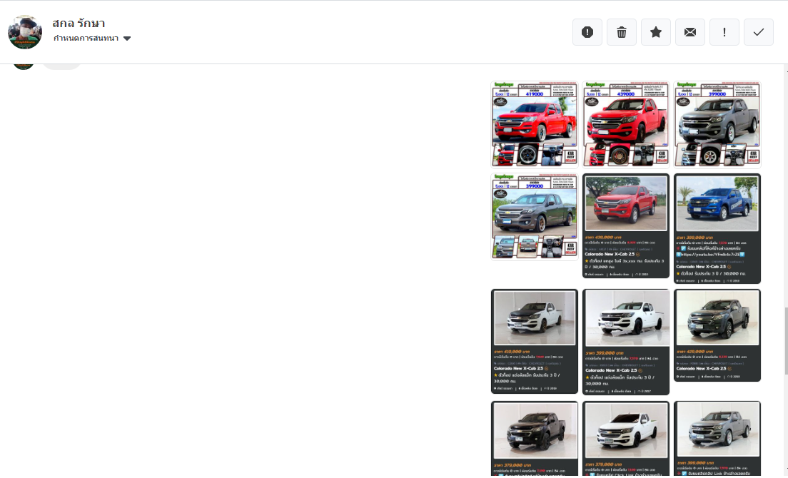Image resolution: width=788 pixels, height=478 pixels.
Task: Open the สกล รักษา contact name
Action: point(79,23)
